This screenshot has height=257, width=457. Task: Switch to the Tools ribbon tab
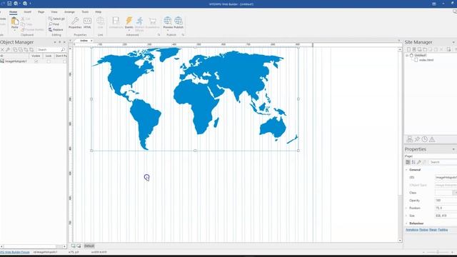(x=85, y=12)
